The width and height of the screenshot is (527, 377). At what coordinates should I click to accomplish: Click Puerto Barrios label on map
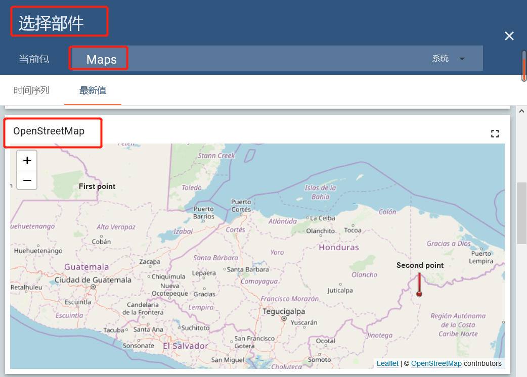pos(203,212)
